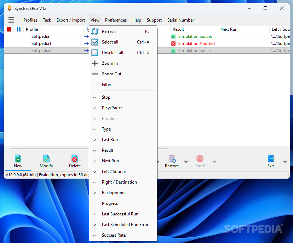Click the Simulation Aborted result text

(x=196, y=44)
